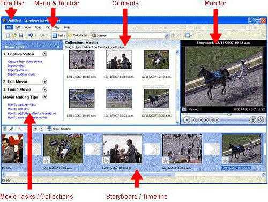268x202 pixels.
Task: Expand the Finish Movie section
Action: (x=44, y=89)
